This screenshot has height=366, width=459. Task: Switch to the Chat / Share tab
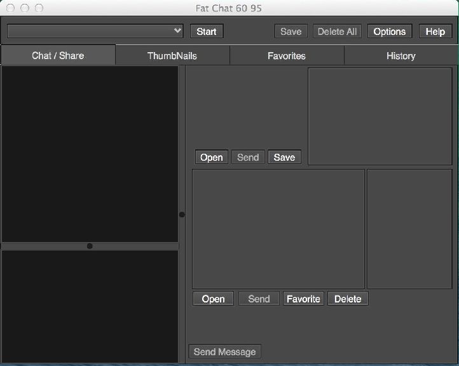(58, 55)
